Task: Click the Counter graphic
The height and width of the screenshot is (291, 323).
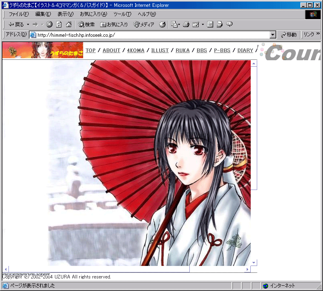Action: 290,52
